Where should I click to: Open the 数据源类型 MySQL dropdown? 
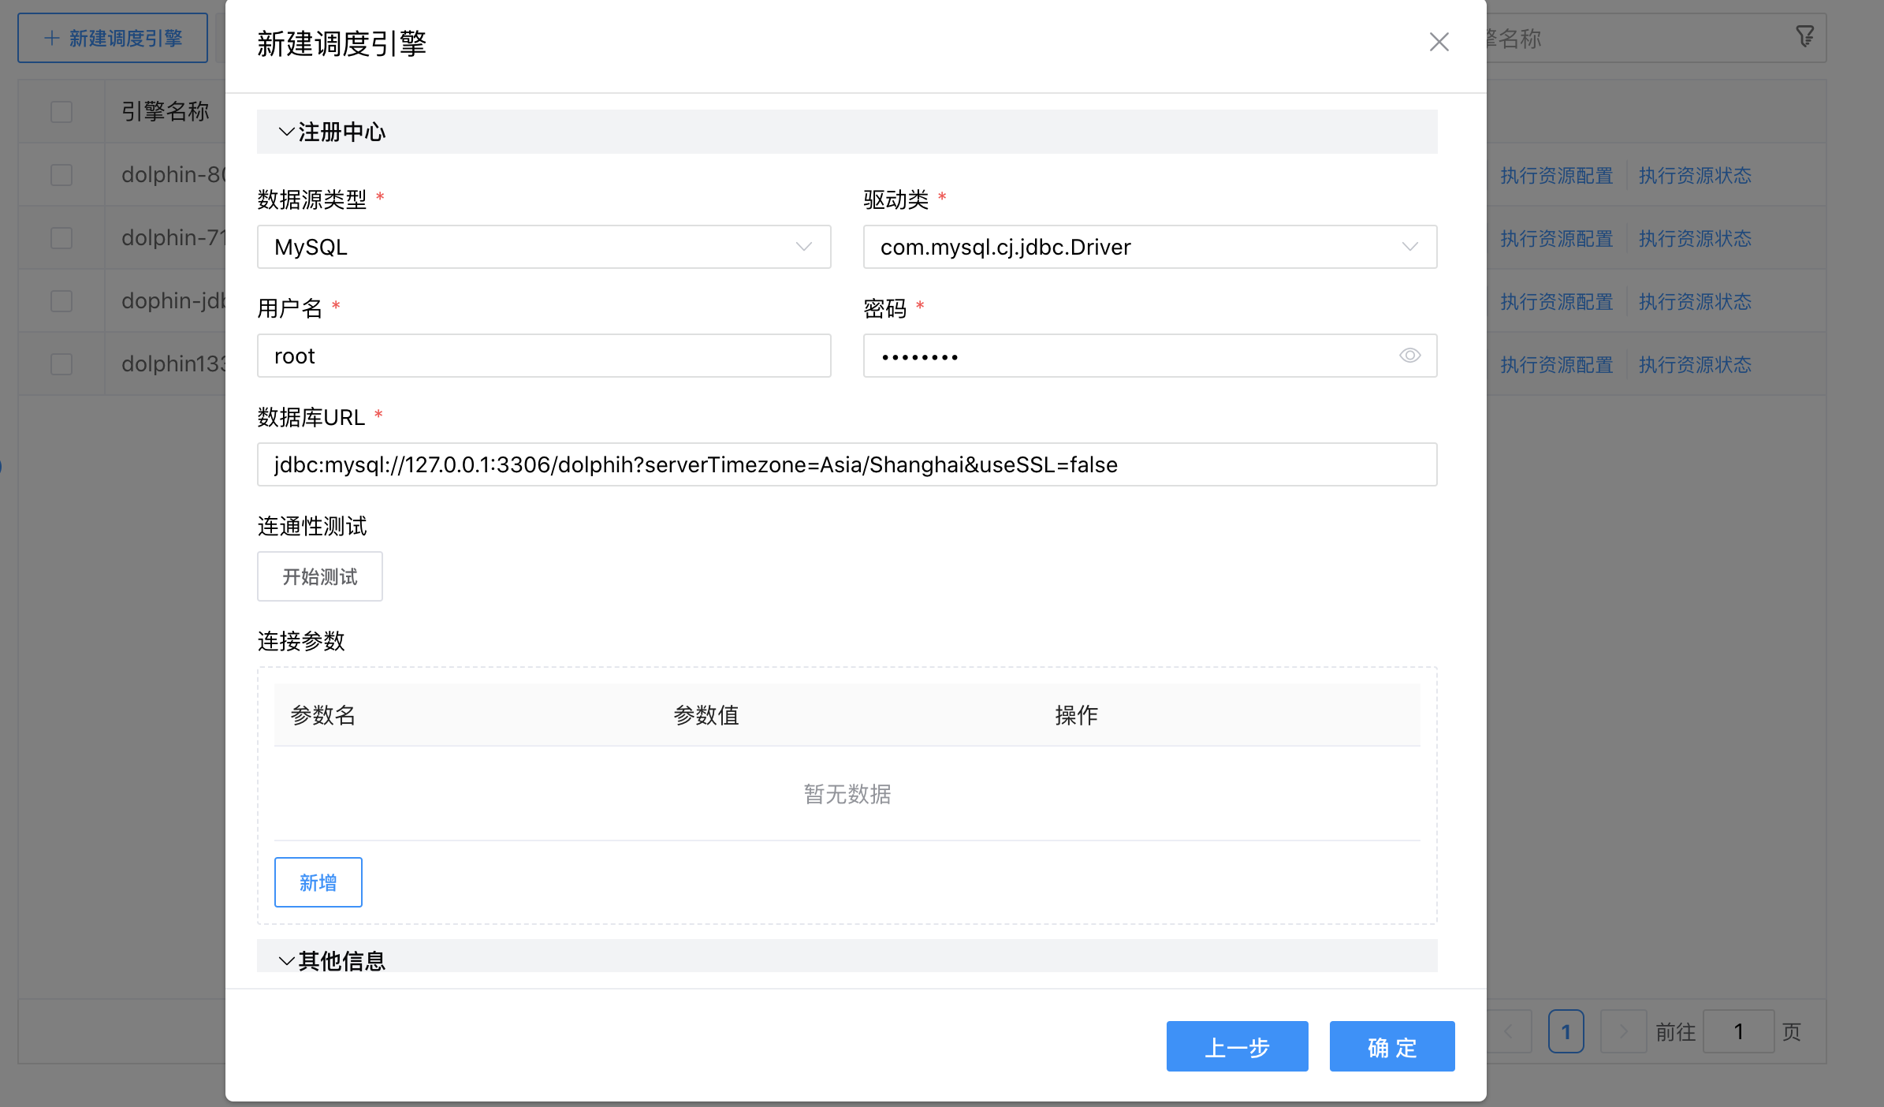tap(544, 247)
